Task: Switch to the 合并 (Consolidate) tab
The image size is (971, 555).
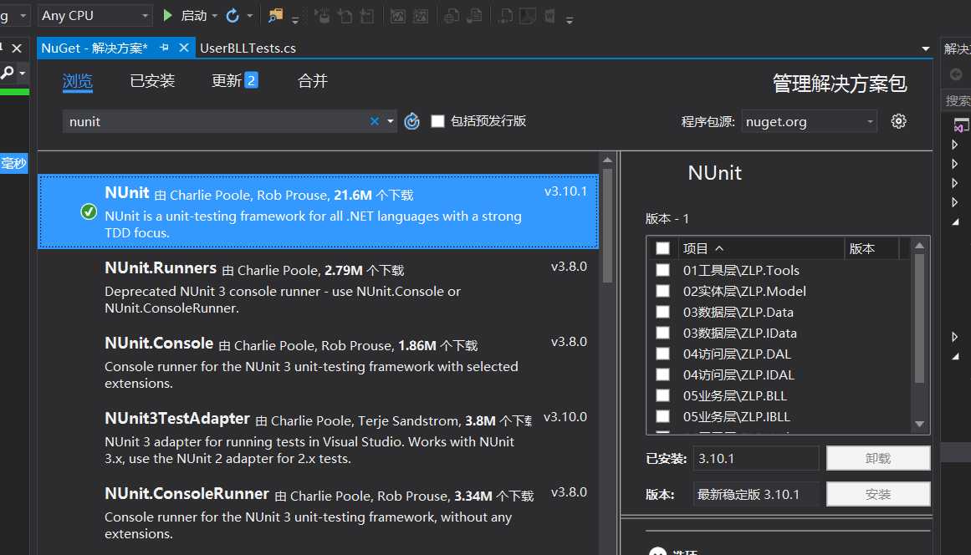Action: coord(313,81)
